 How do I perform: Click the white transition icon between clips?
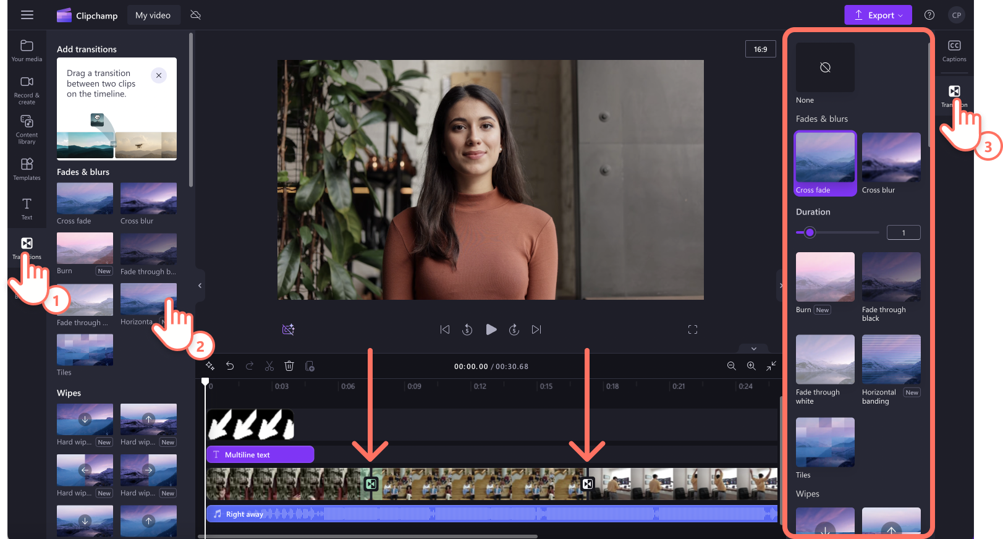[588, 484]
